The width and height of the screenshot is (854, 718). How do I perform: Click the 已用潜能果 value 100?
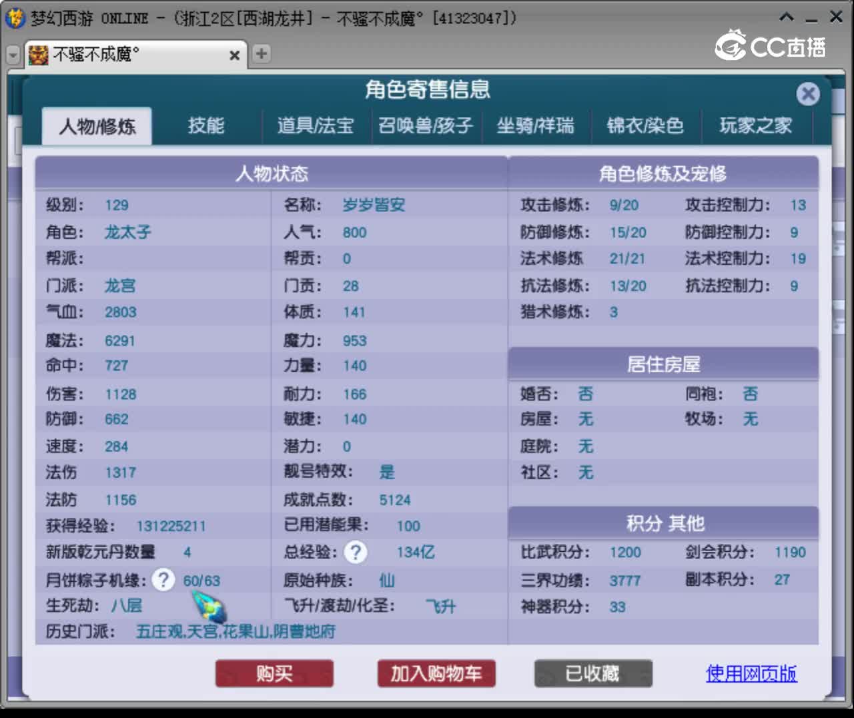coord(408,526)
